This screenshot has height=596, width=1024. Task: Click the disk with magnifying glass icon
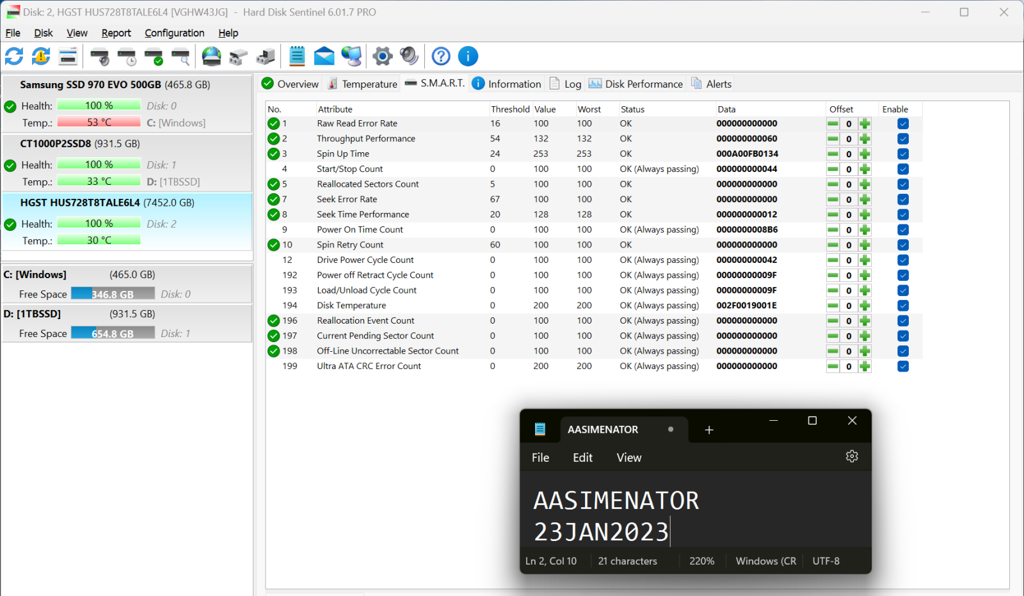point(181,57)
